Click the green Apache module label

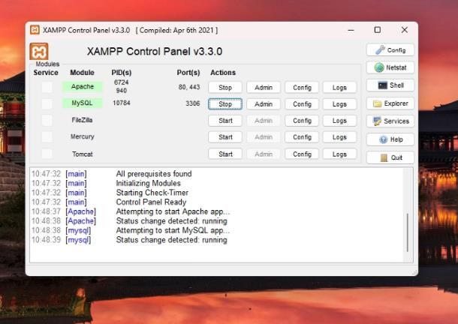[x=83, y=86]
